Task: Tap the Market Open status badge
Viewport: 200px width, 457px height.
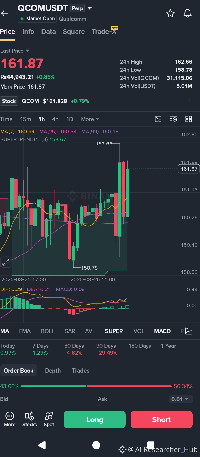Action: click(x=37, y=19)
